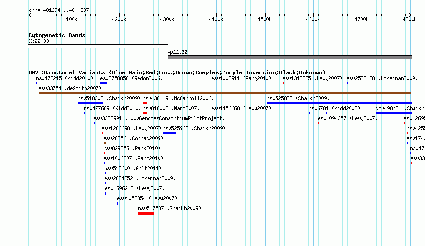Open the nsv818008 (Wang2007) label

pos(171,108)
